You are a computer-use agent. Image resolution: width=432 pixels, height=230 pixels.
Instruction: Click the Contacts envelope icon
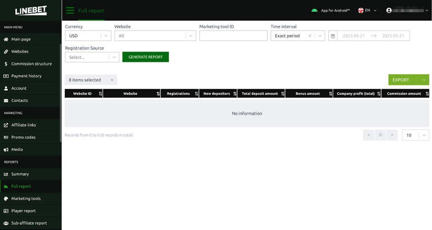click(6, 101)
